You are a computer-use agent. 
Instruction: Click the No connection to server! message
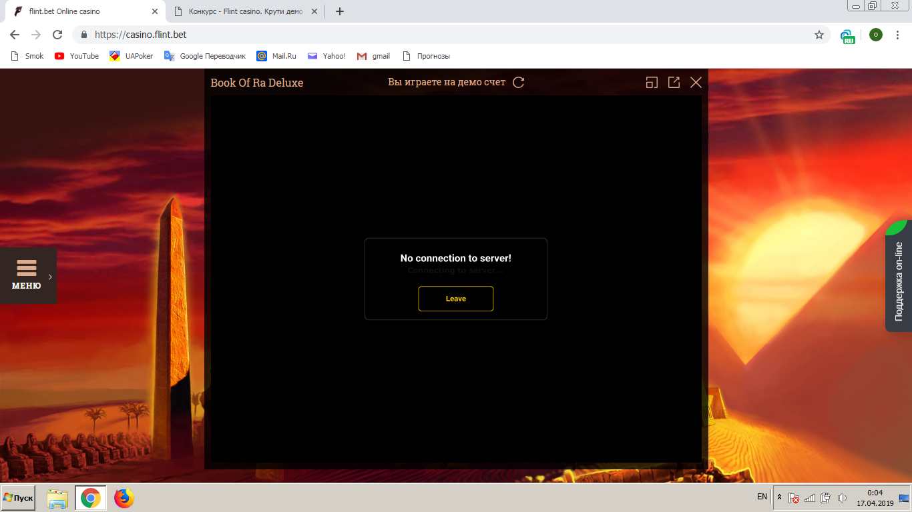click(456, 258)
